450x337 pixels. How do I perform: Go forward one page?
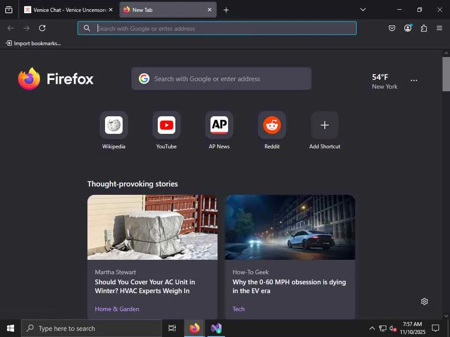tap(26, 28)
